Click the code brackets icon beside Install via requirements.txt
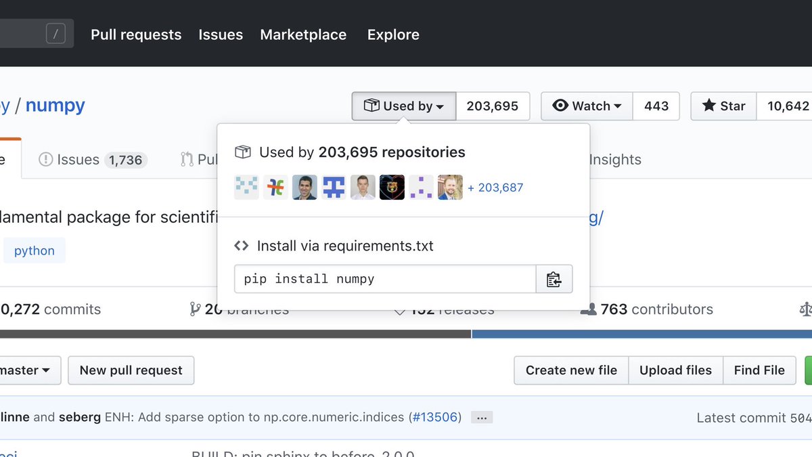Screen dimensions: 812x457 (242, 246)
